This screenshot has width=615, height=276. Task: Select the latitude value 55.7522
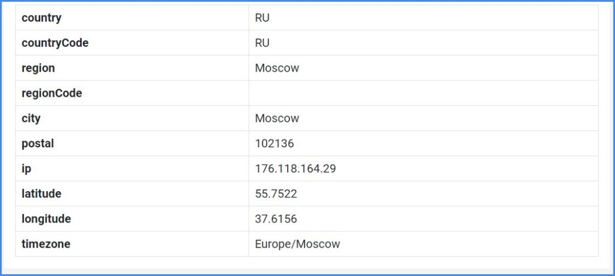click(276, 194)
